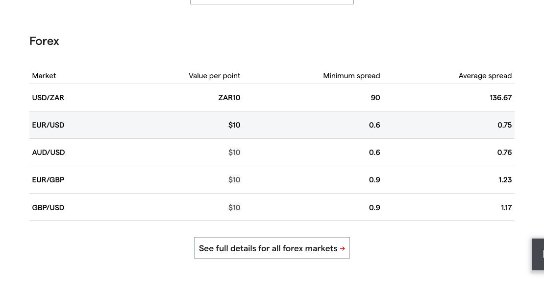This screenshot has height=284, width=544.
Task: Click the 136.67 average spread value
Action: 501,98
